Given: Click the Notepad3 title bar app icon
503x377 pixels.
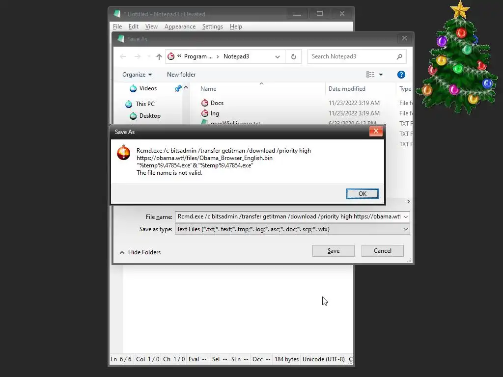Looking at the screenshot, I should 117,14.
